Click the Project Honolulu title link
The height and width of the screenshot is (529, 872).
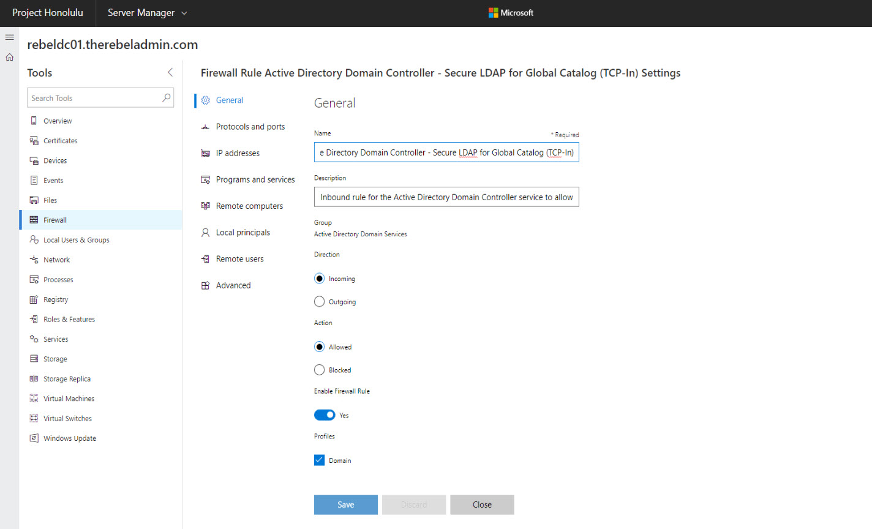click(x=48, y=13)
